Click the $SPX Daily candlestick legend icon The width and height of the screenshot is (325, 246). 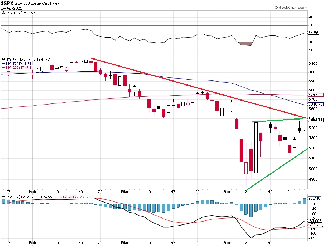point(4,60)
